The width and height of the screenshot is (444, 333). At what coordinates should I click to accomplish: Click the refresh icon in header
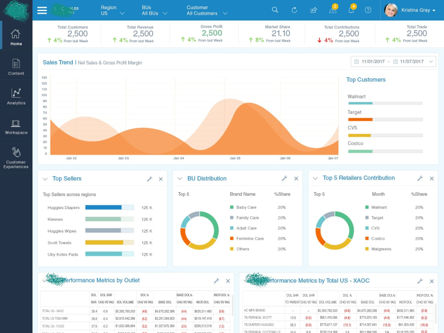coord(294,10)
